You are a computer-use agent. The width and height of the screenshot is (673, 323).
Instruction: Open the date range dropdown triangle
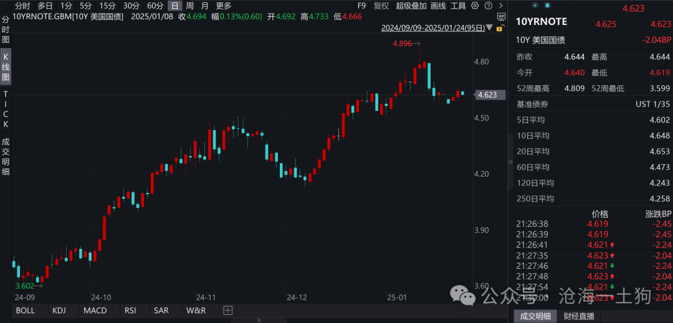pyautogui.click(x=490, y=28)
